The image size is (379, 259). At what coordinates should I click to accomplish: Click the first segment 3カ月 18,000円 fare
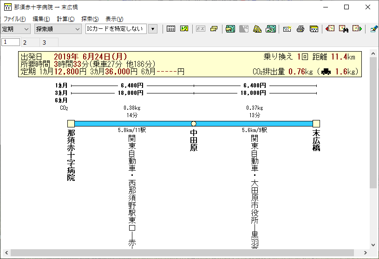coord(131,93)
